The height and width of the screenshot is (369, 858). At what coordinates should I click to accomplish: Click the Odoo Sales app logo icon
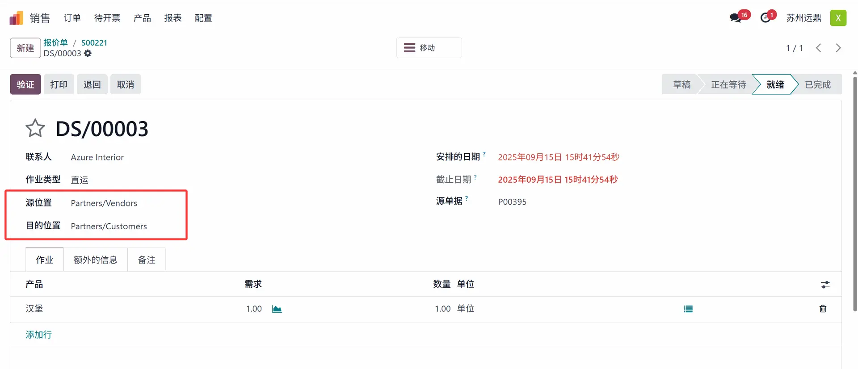tap(16, 18)
